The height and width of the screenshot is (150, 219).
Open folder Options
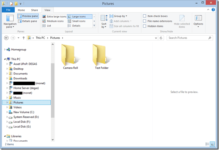(x=198, y=21)
